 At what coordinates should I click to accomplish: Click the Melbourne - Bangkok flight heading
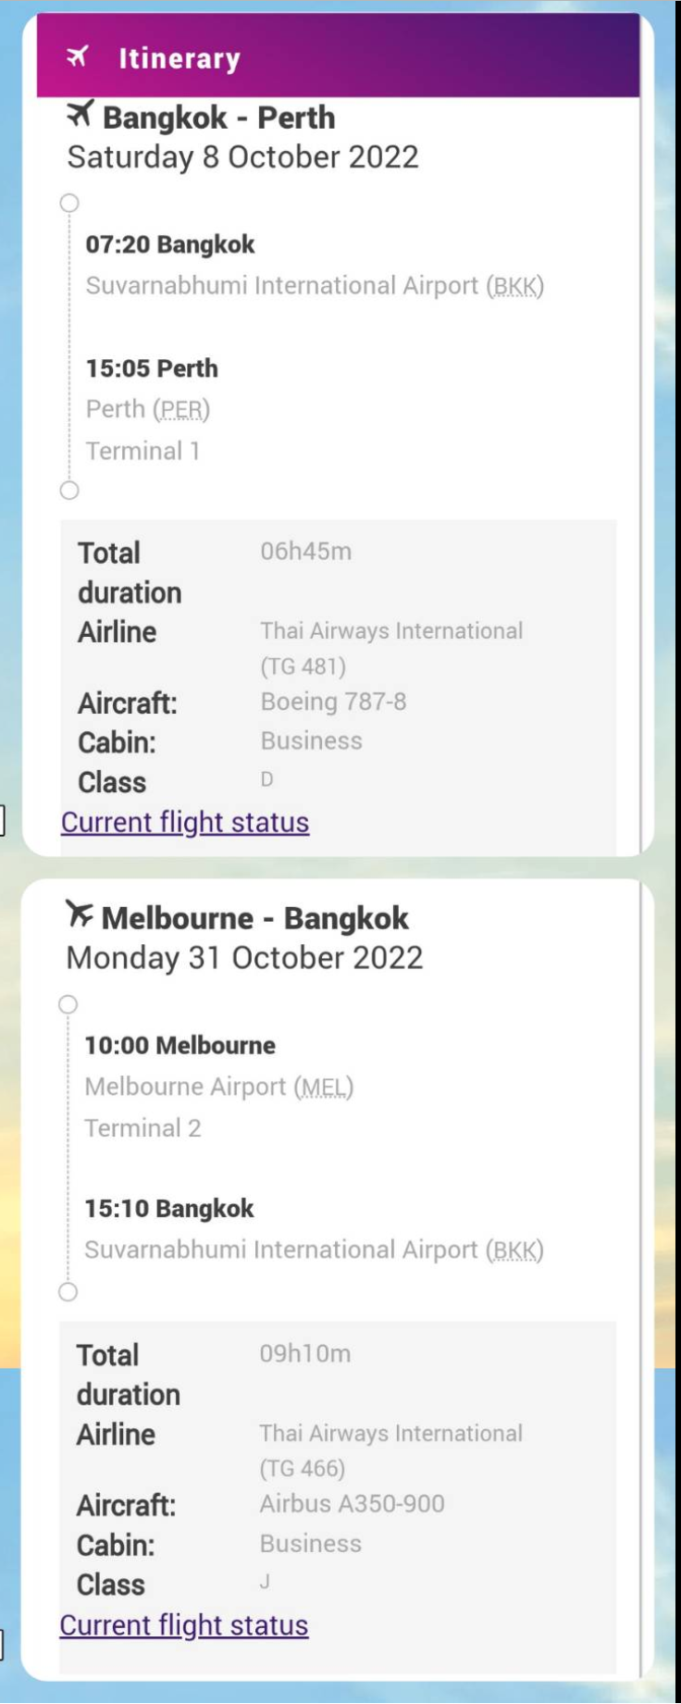[254, 917]
